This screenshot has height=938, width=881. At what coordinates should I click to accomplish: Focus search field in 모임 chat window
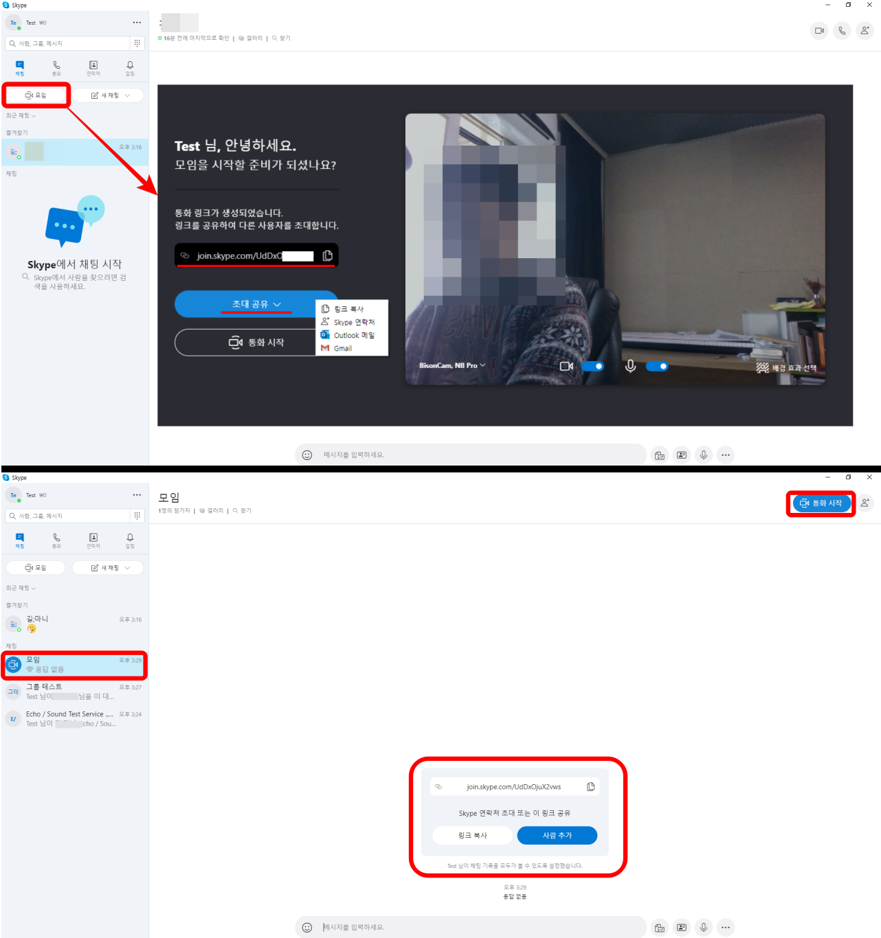click(67, 516)
